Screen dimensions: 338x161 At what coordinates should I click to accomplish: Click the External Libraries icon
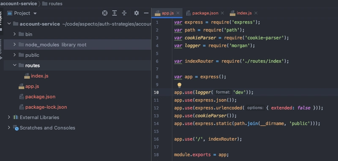tap(16, 117)
